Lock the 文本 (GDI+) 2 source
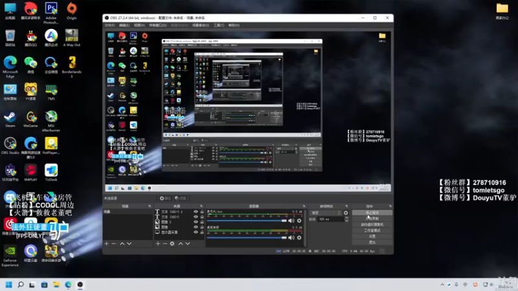 202,212
